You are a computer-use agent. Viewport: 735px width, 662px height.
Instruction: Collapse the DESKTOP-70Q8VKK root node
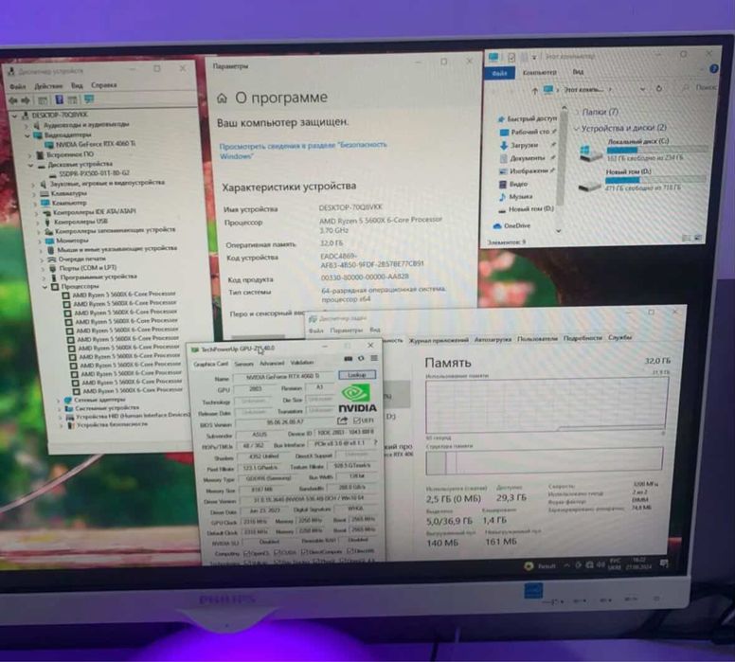tap(14, 116)
